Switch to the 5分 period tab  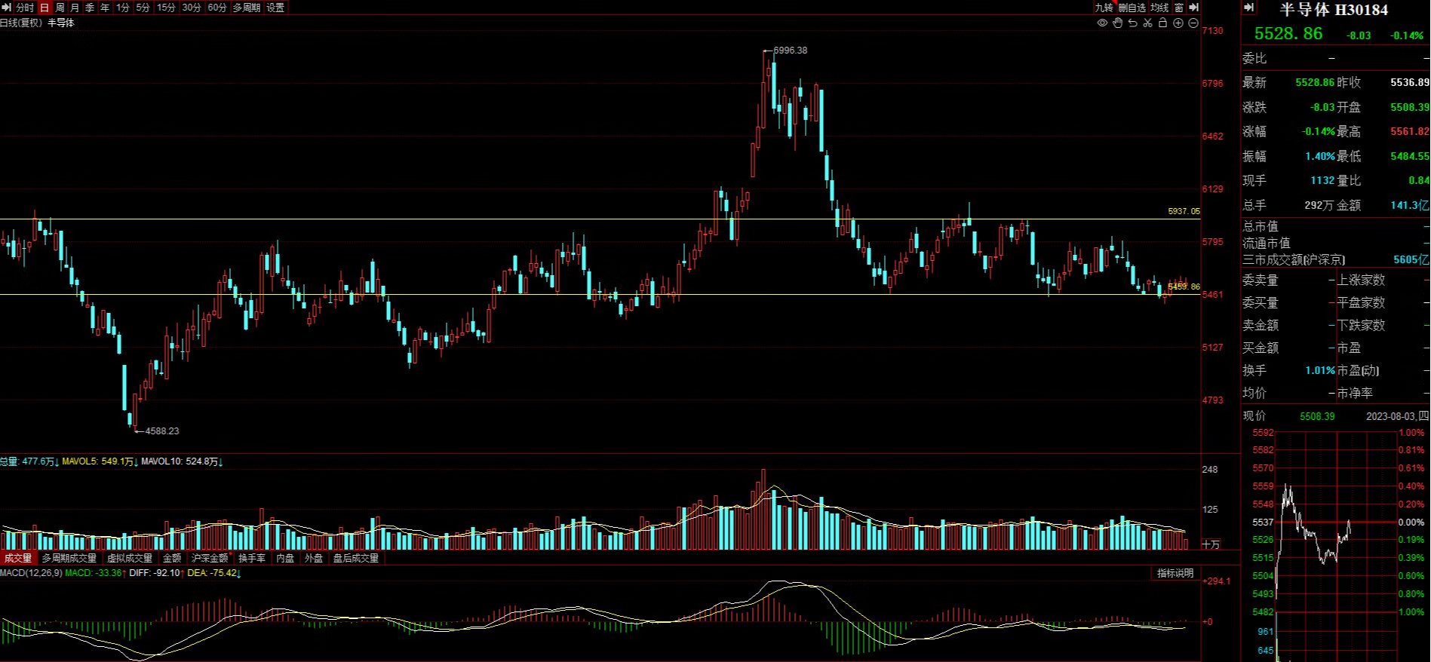tap(143, 8)
